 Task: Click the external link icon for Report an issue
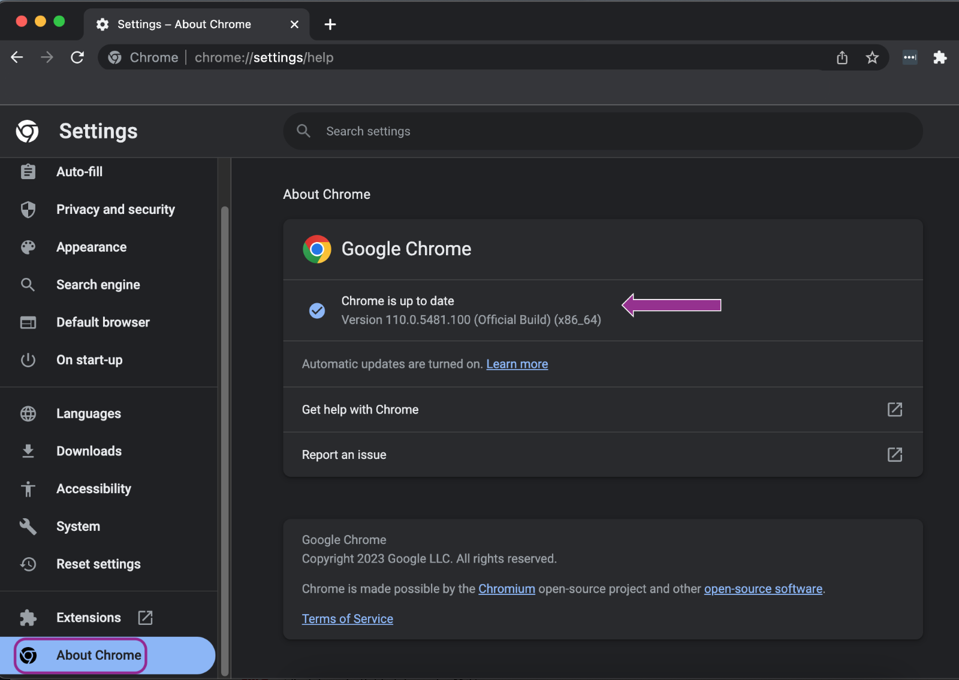coord(894,455)
